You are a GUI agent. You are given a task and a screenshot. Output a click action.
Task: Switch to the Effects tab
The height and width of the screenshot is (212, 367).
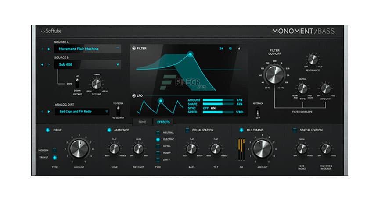[163, 122]
